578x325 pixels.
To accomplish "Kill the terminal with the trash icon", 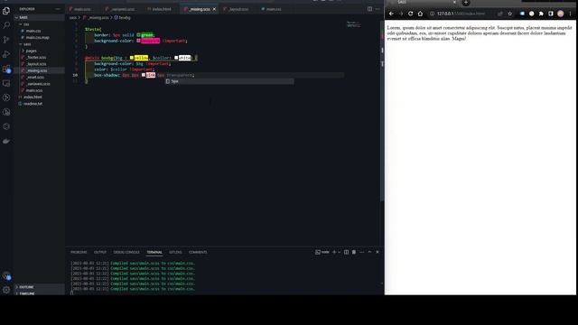I will 354,252.
